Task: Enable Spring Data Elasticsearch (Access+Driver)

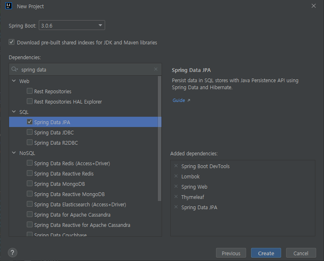Action: (30, 204)
